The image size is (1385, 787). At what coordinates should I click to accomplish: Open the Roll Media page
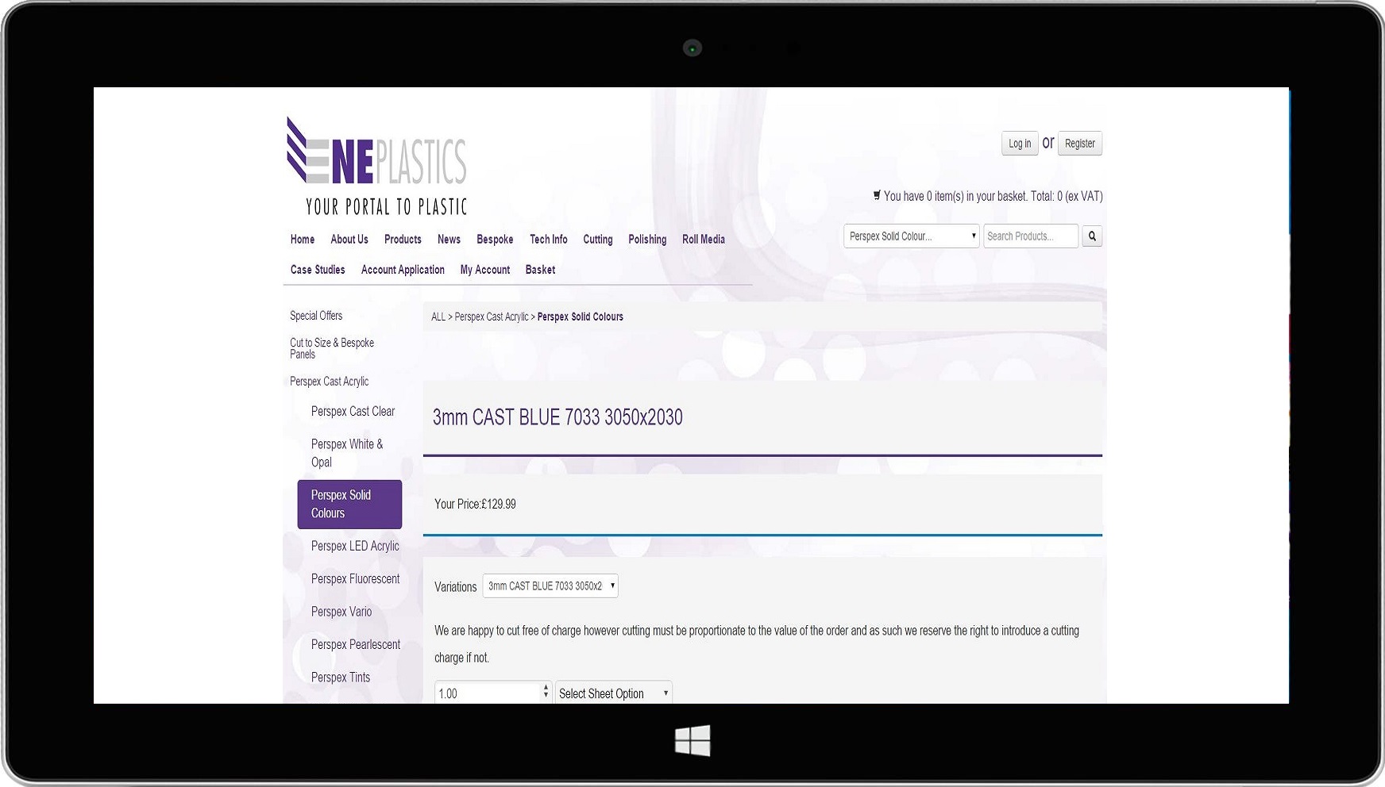coord(703,240)
